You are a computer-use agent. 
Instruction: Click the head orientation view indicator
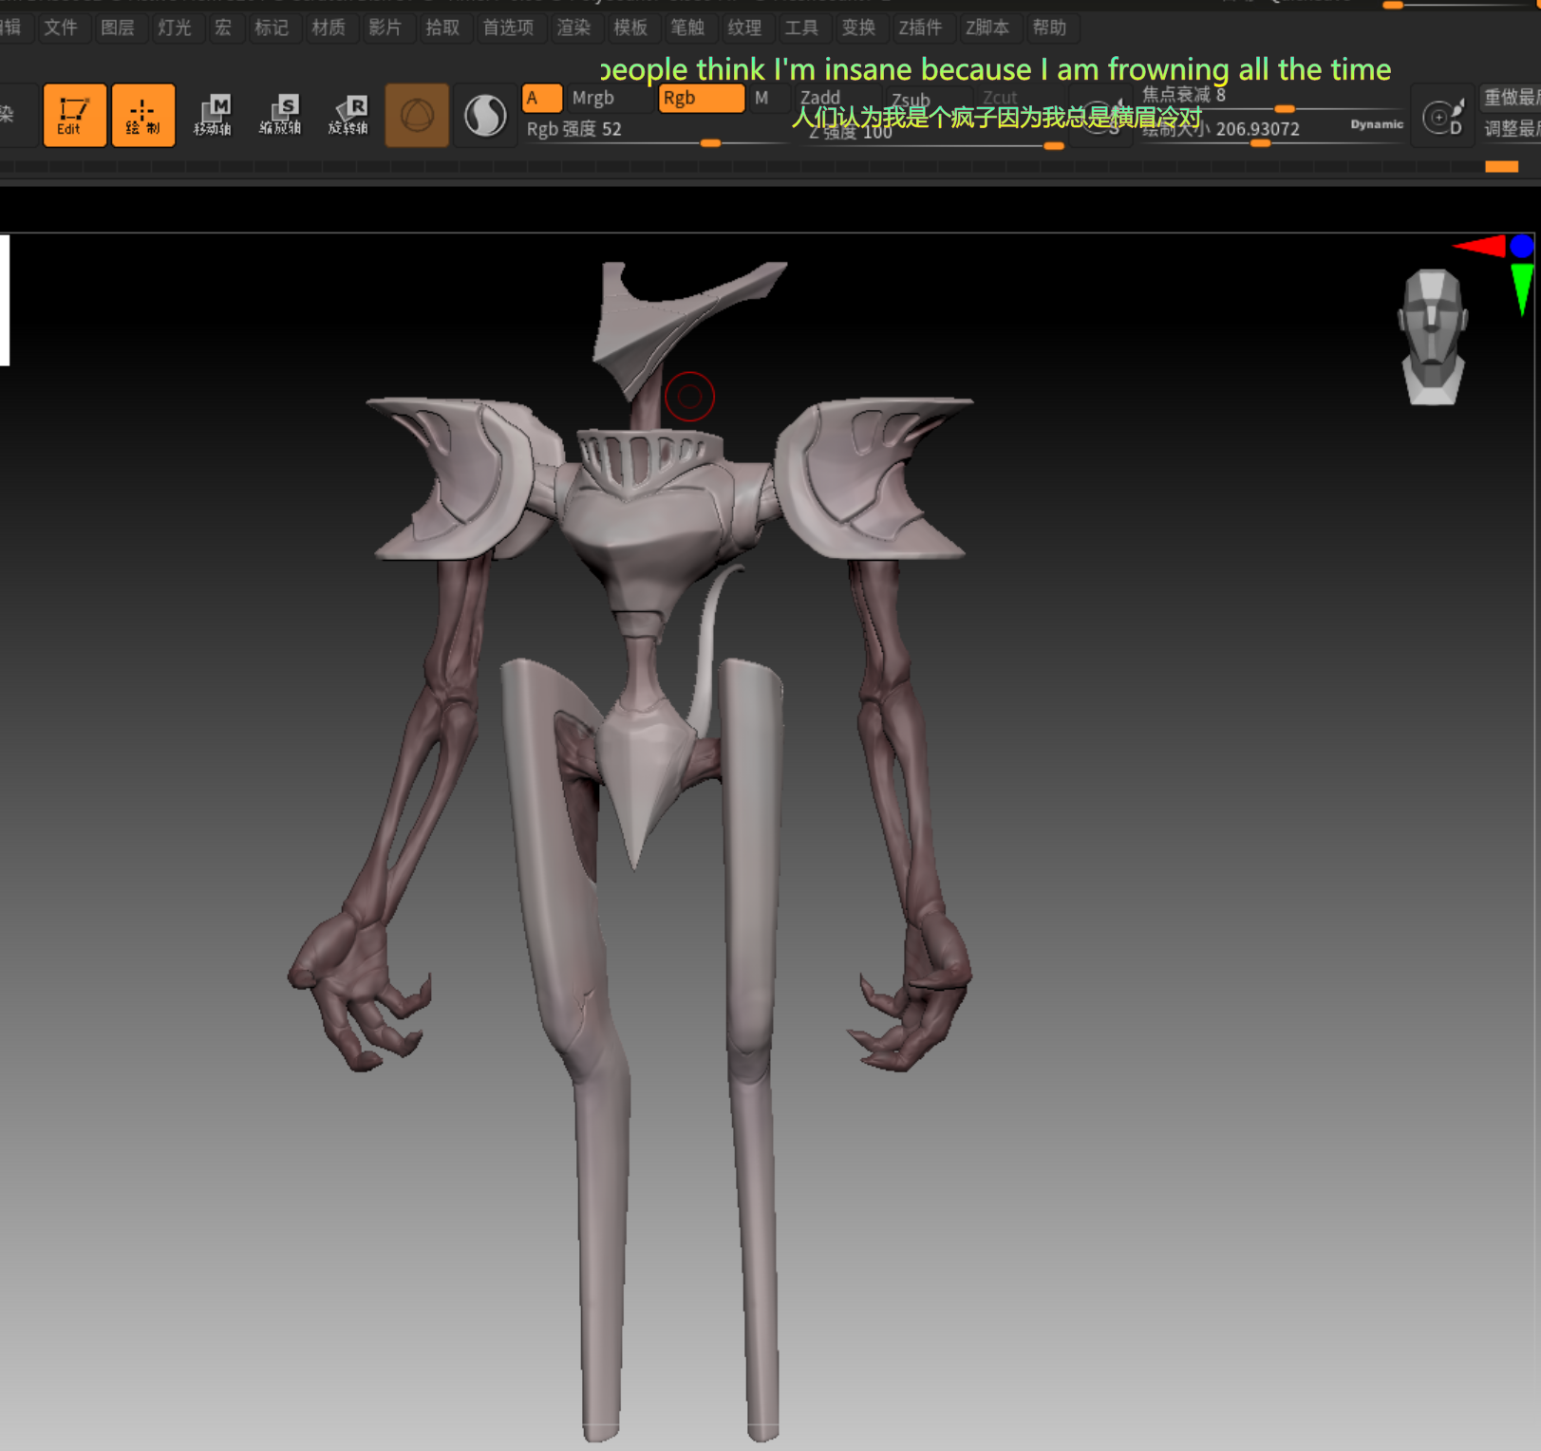click(x=1433, y=337)
